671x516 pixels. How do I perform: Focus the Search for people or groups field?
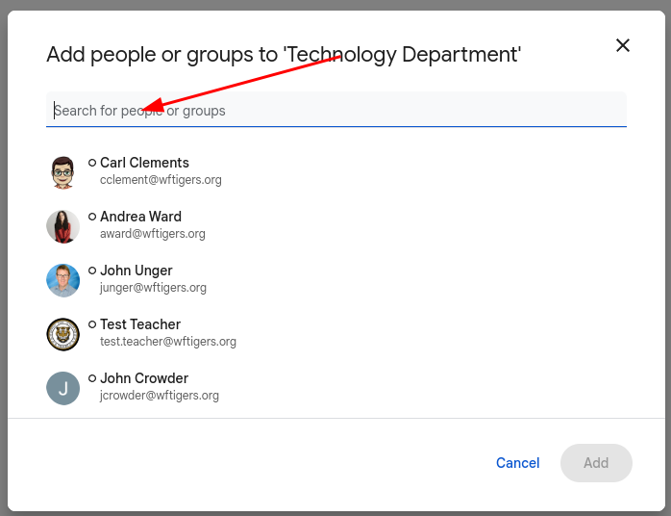coord(335,110)
